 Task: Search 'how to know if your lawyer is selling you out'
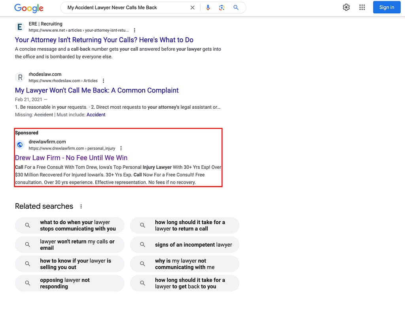[70, 264]
